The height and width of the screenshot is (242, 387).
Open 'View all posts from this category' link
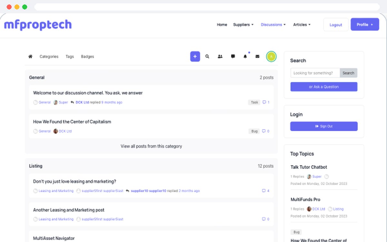[x=151, y=146]
